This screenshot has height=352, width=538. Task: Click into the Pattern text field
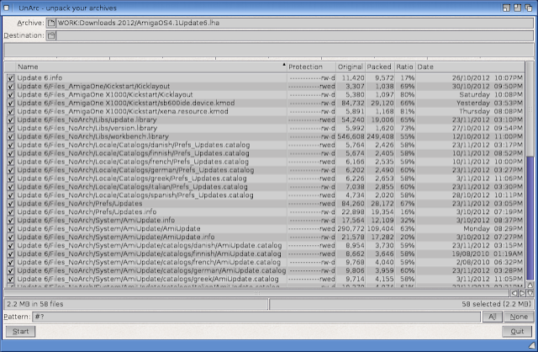click(252, 317)
